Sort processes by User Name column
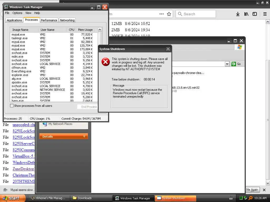 (52, 30)
